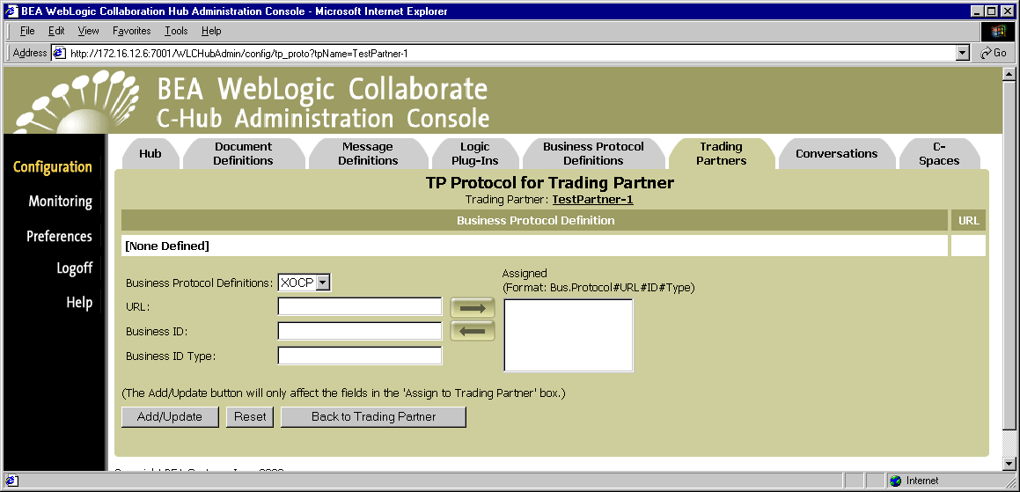The width and height of the screenshot is (1020, 492).
Task: Switch to the Conversations tab
Action: tap(837, 154)
